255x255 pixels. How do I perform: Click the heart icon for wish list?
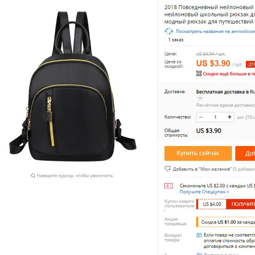tap(167, 169)
